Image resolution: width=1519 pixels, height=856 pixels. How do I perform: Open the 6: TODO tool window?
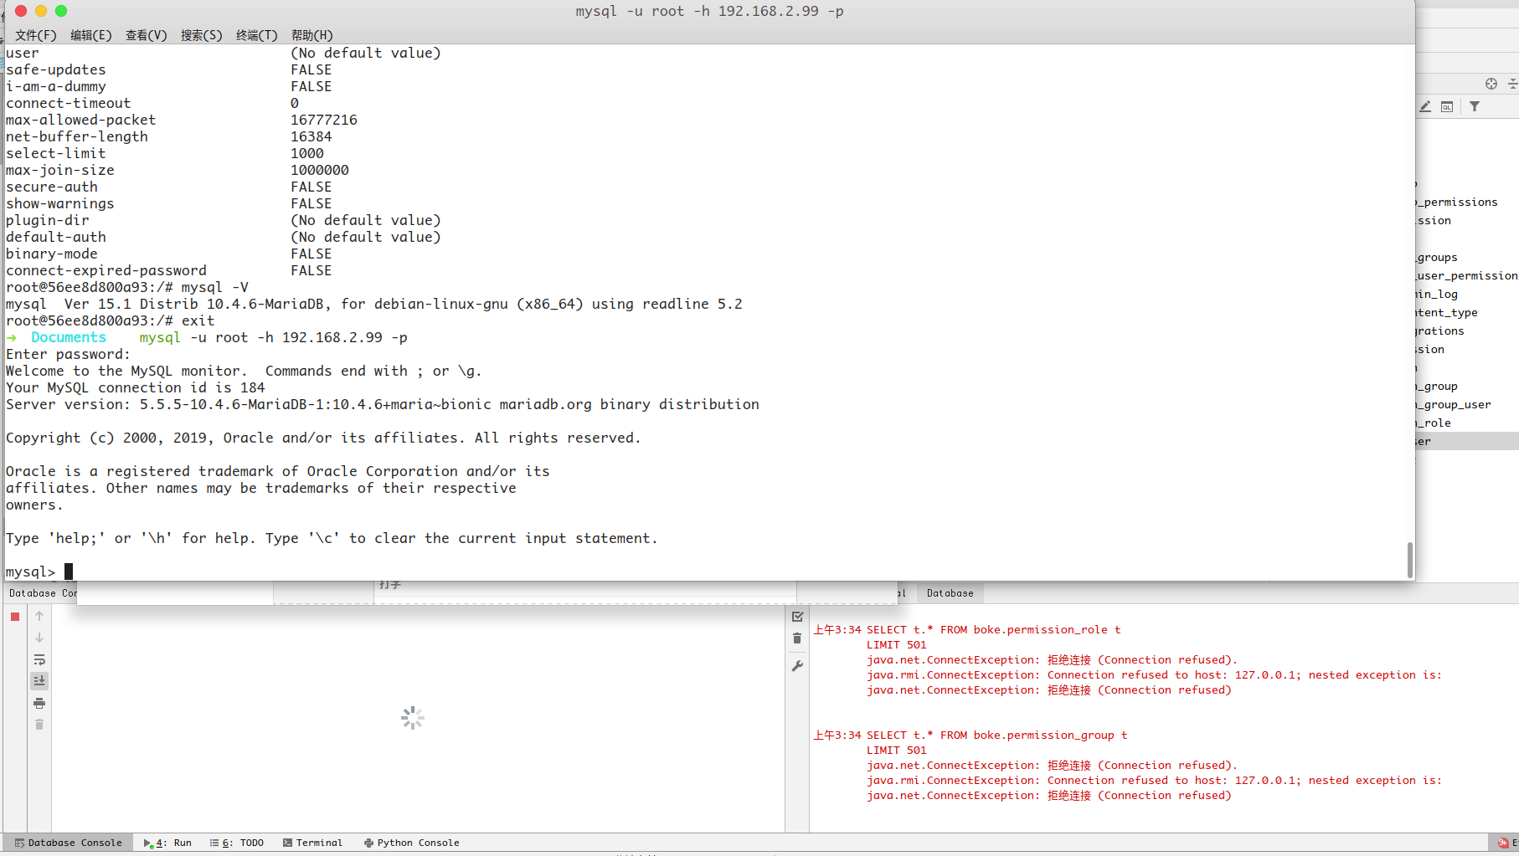click(237, 843)
